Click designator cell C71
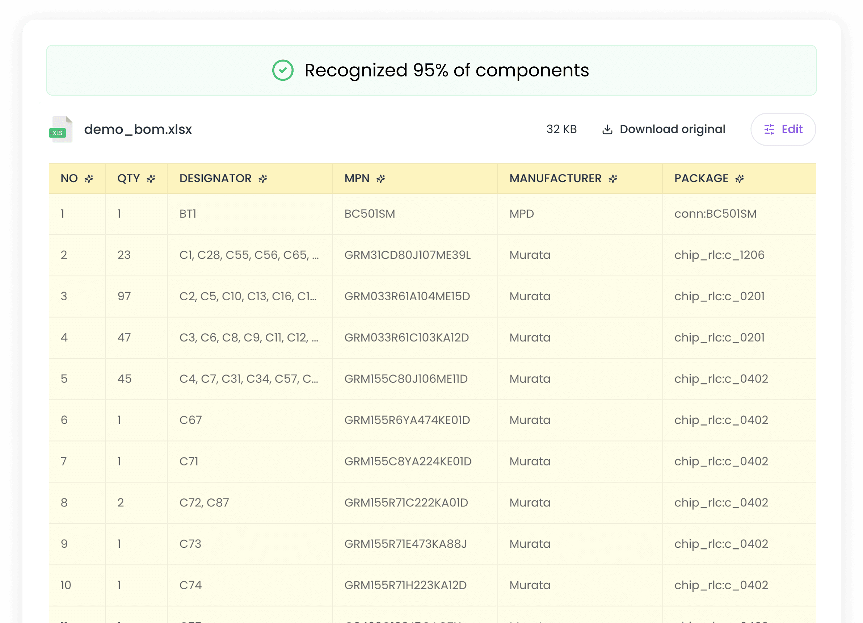 pyautogui.click(x=250, y=461)
